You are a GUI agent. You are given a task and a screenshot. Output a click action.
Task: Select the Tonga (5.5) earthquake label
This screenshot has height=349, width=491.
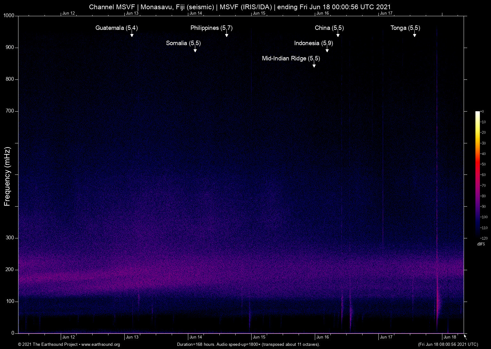tap(405, 28)
